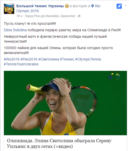Click the grinning emoji feeling icon
The image size is (129, 151).
[x=67, y=6]
